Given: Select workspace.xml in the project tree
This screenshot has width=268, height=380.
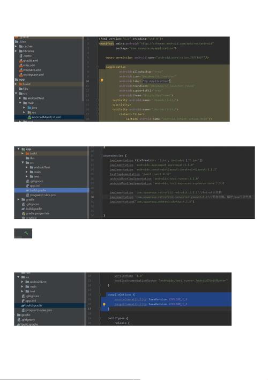Looking at the screenshot, I should pyautogui.click(x=33, y=75).
